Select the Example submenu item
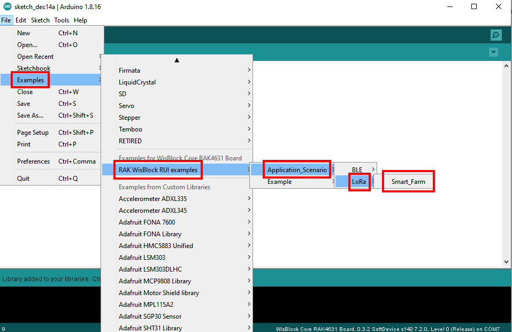This screenshot has height=332, width=512. 292,182
